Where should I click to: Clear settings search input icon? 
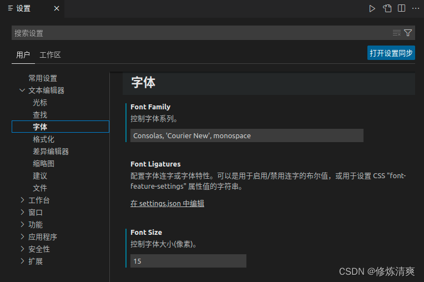(x=396, y=33)
